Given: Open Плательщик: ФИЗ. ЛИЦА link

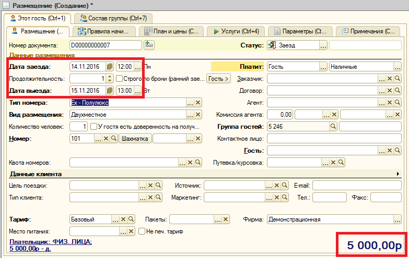Looking at the screenshot, I should [x=51, y=242].
